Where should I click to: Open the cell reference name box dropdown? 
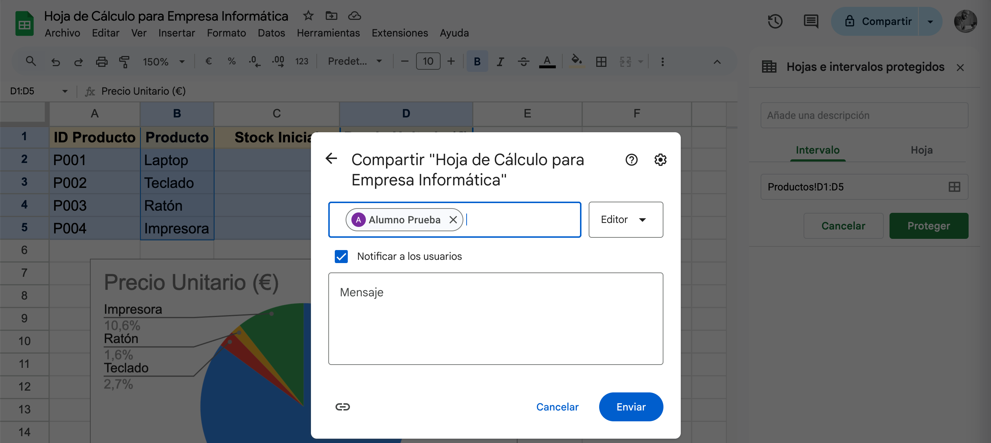coord(65,91)
